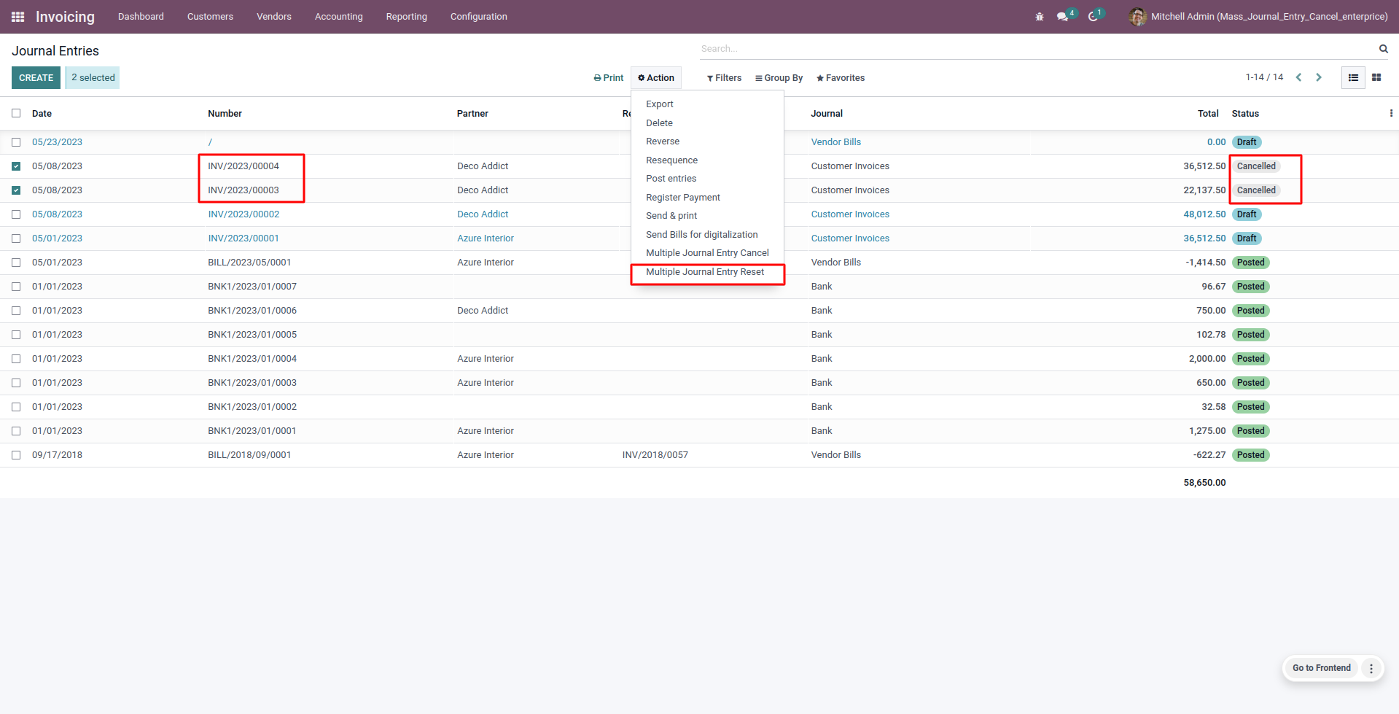The width and height of the screenshot is (1399, 714).
Task: Open the Group By dropdown
Action: click(779, 78)
